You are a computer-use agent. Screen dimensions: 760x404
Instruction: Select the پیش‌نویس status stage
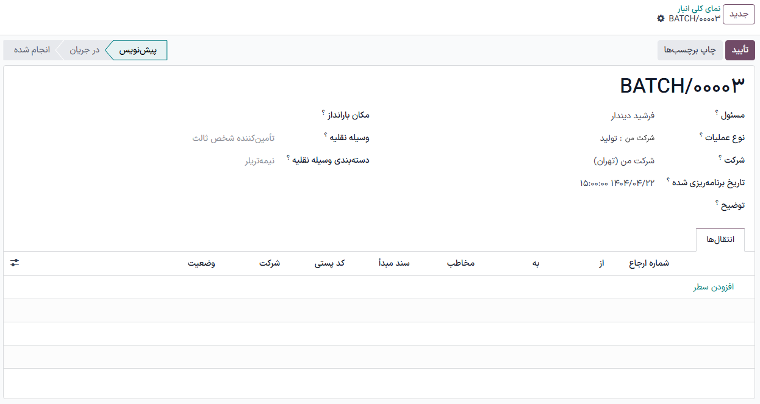137,51
